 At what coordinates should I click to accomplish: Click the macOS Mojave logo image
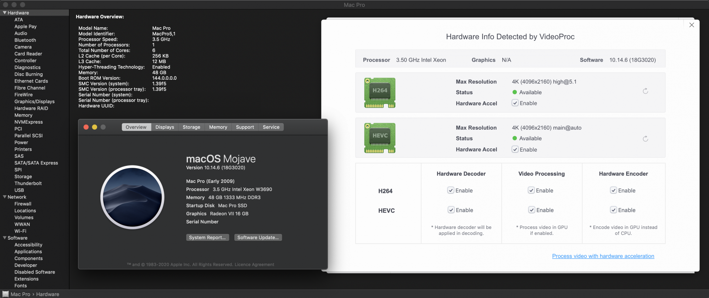(x=132, y=197)
